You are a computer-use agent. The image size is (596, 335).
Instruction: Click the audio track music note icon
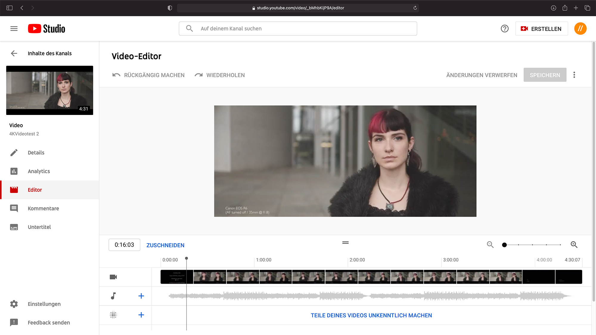tap(113, 296)
